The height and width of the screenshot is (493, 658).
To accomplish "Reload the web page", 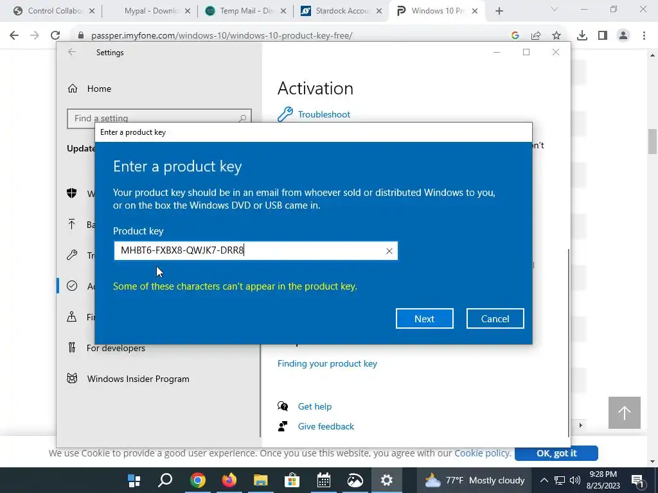I will click(x=55, y=36).
